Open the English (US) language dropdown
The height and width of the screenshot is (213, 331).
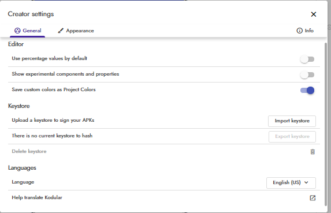point(291,182)
